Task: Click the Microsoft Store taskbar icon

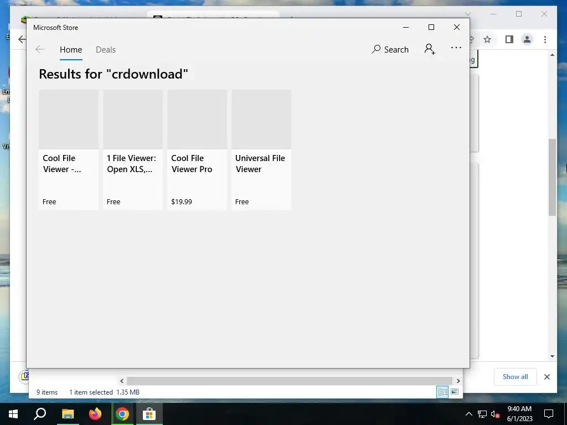Action: tap(149, 414)
